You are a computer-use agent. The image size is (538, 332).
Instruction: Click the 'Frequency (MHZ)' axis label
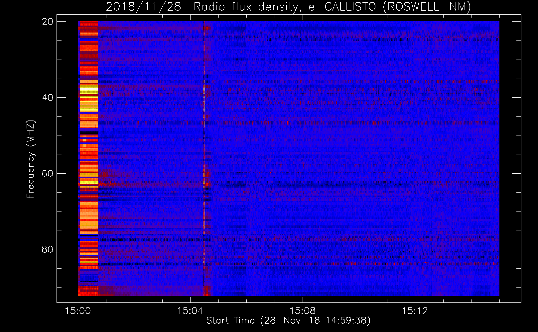(x=31, y=159)
